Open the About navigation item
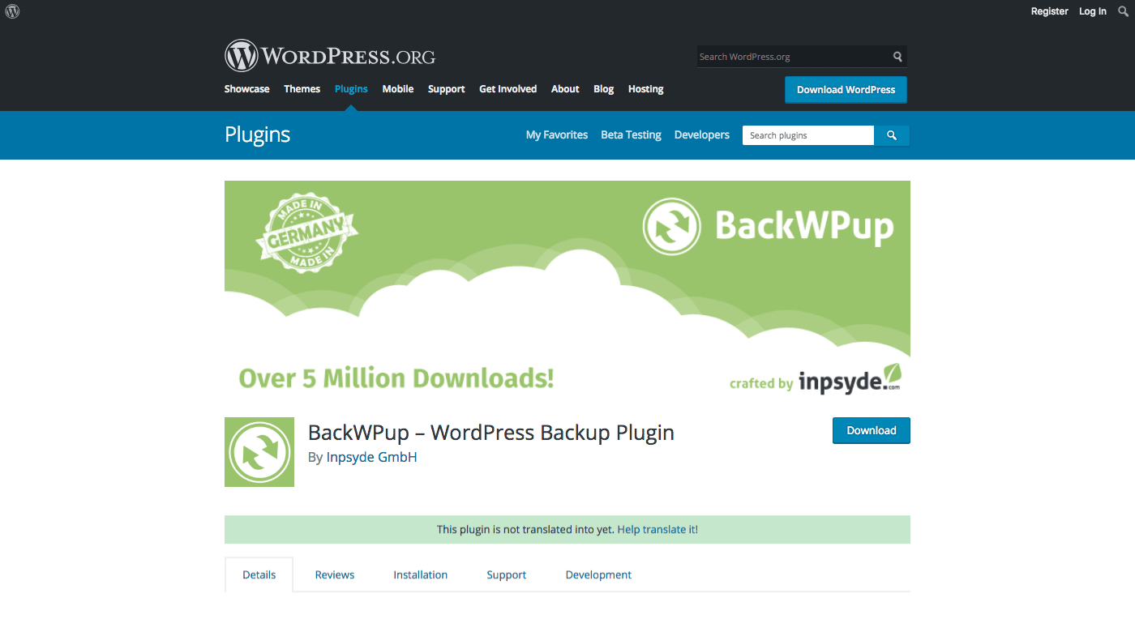The image size is (1135, 619). click(x=565, y=89)
